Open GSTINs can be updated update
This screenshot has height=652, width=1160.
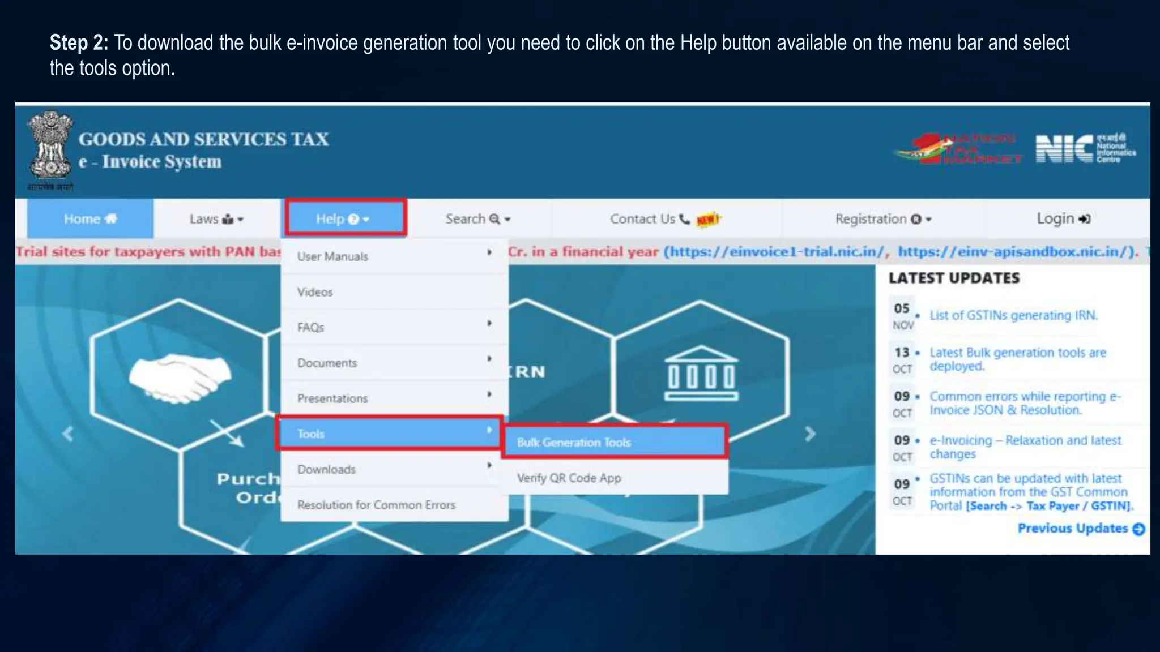coord(1031,492)
